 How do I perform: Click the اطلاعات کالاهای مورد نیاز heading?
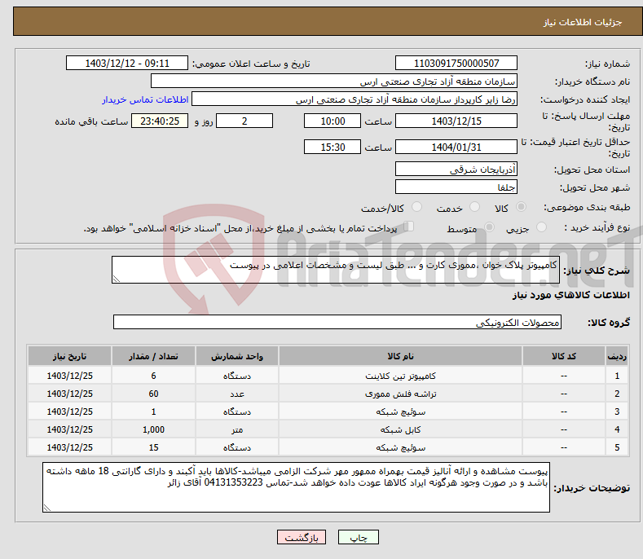(570, 295)
